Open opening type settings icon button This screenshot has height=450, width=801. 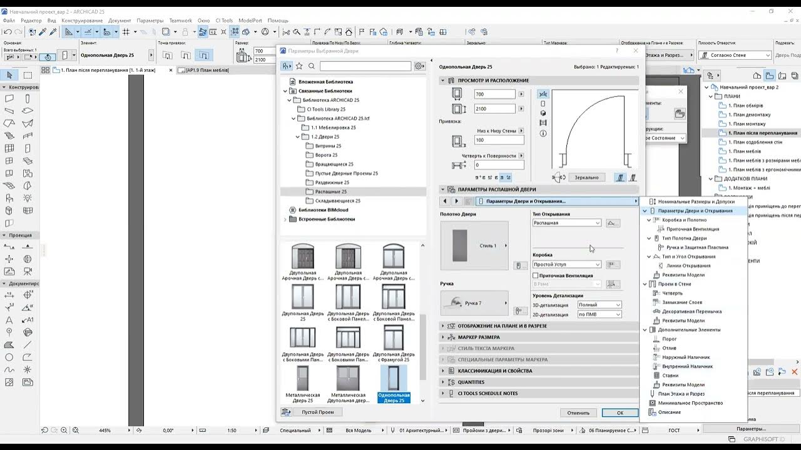pyautogui.click(x=613, y=223)
